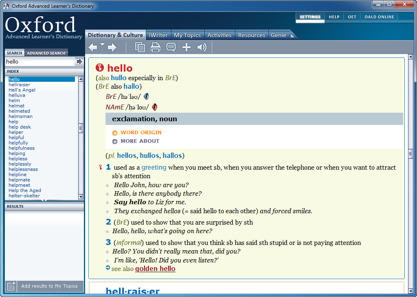Expand the MORE ABOUT section
417x297 pixels.
pyautogui.click(x=140, y=141)
